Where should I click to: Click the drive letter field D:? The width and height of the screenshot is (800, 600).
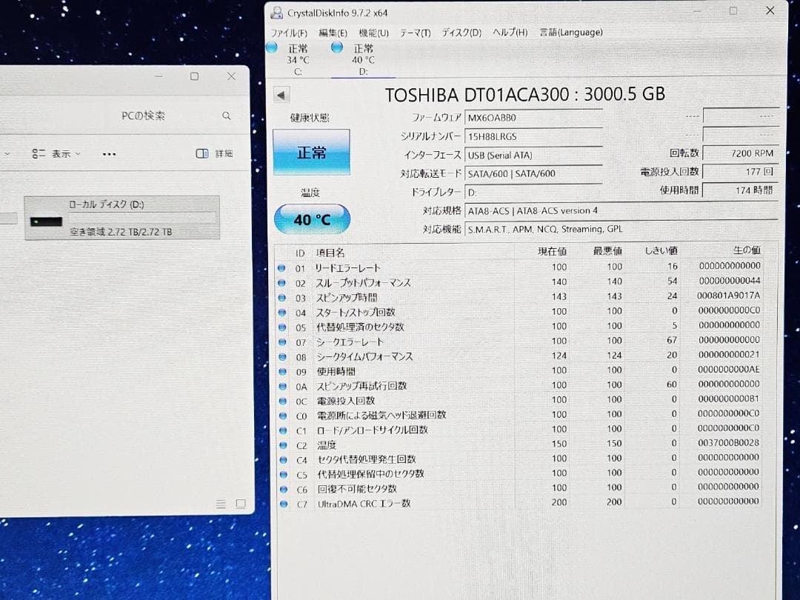pos(533,193)
